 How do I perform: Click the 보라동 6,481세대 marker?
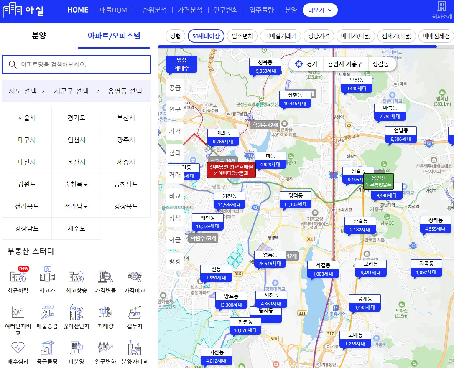[371, 268]
